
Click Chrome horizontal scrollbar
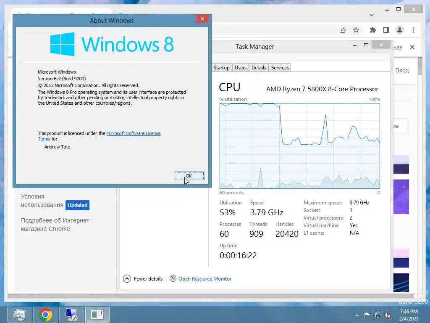(211, 296)
